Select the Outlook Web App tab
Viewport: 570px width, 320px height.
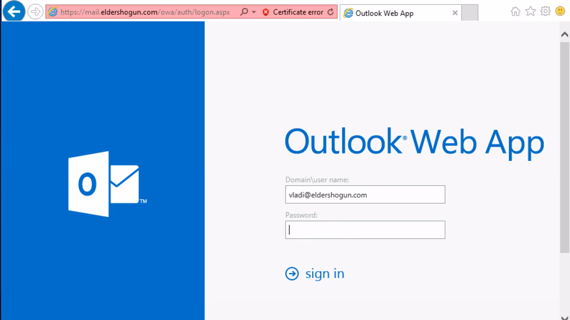pyautogui.click(x=391, y=13)
